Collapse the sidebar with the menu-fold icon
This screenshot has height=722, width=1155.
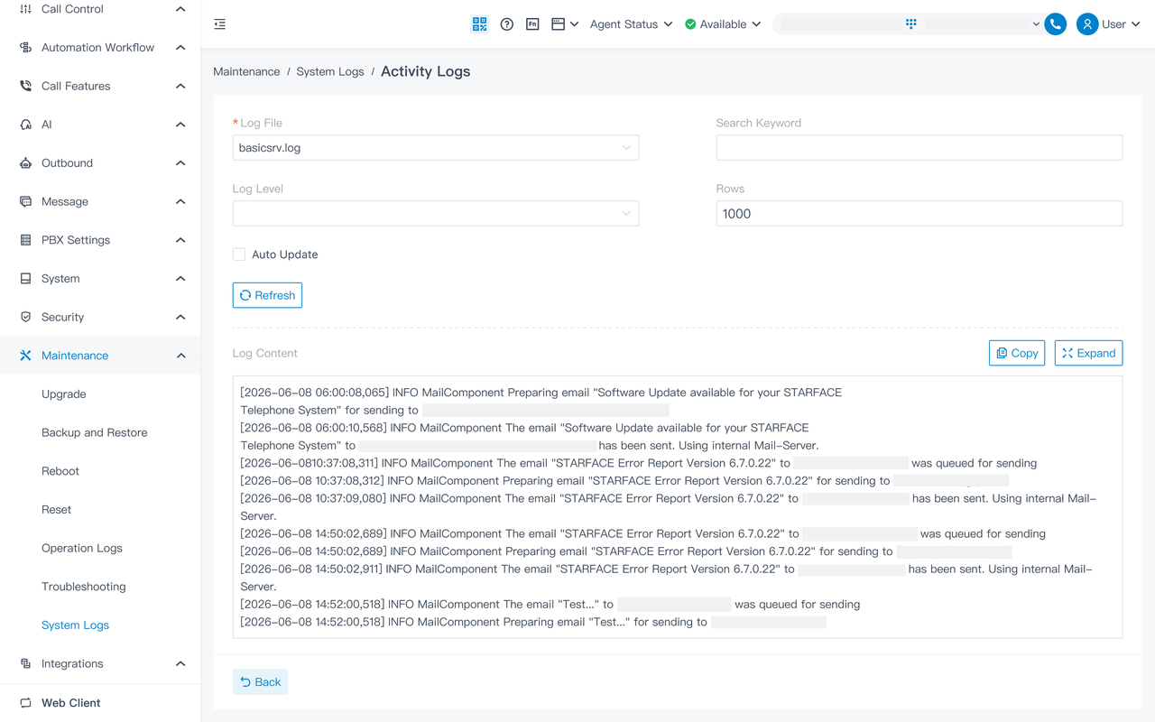(220, 24)
